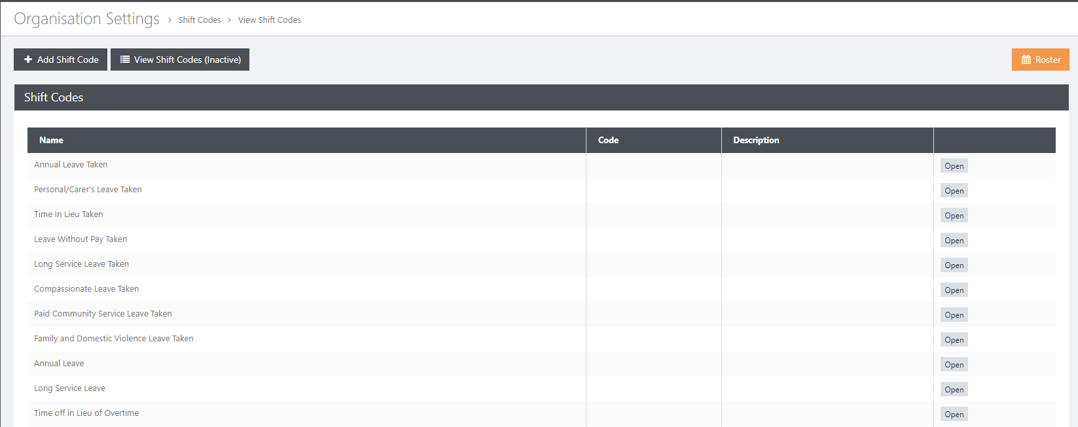Image resolution: width=1078 pixels, height=427 pixels.
Task: Open the Annual Leave shift code
Action: tap(954, 365)
